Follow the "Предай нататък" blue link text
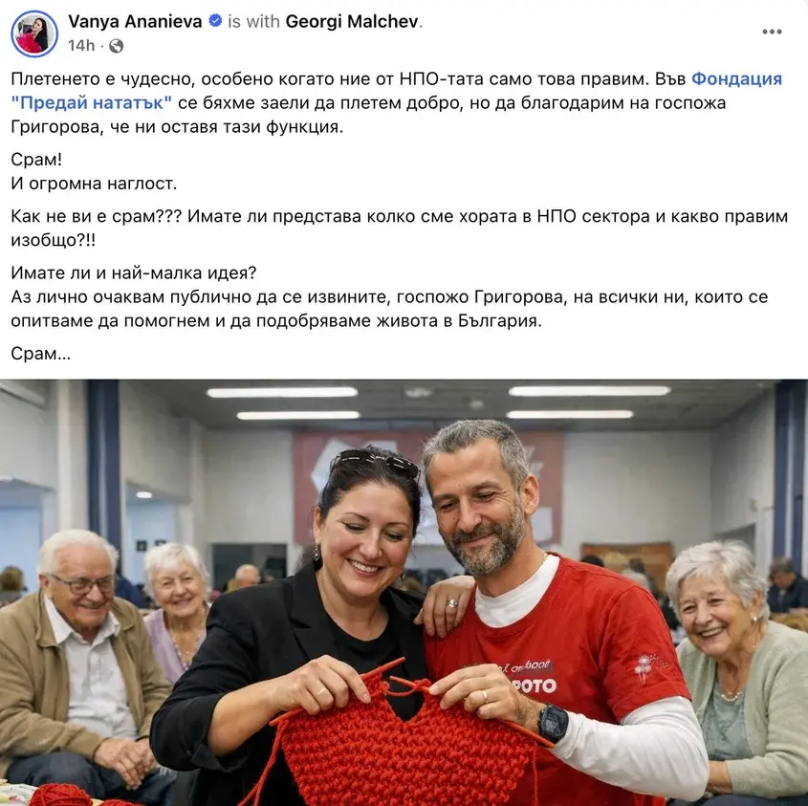 pyautogui.click(x=91, y=102)
